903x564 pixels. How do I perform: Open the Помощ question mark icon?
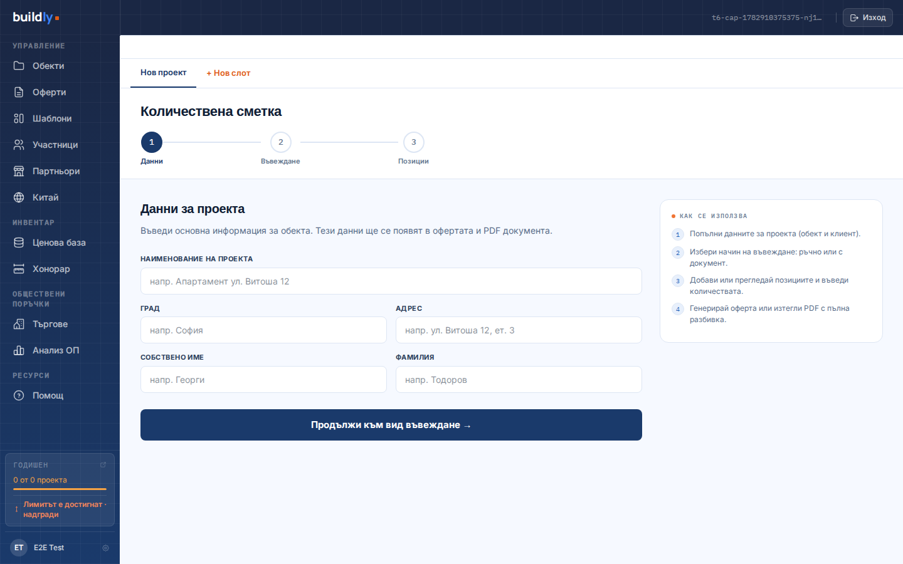pyautogui.click(x=19, y=395)
